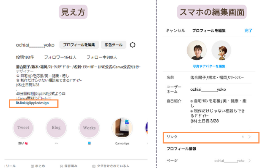
Task: Open the 広告ツール button
Action: (113, 45)
